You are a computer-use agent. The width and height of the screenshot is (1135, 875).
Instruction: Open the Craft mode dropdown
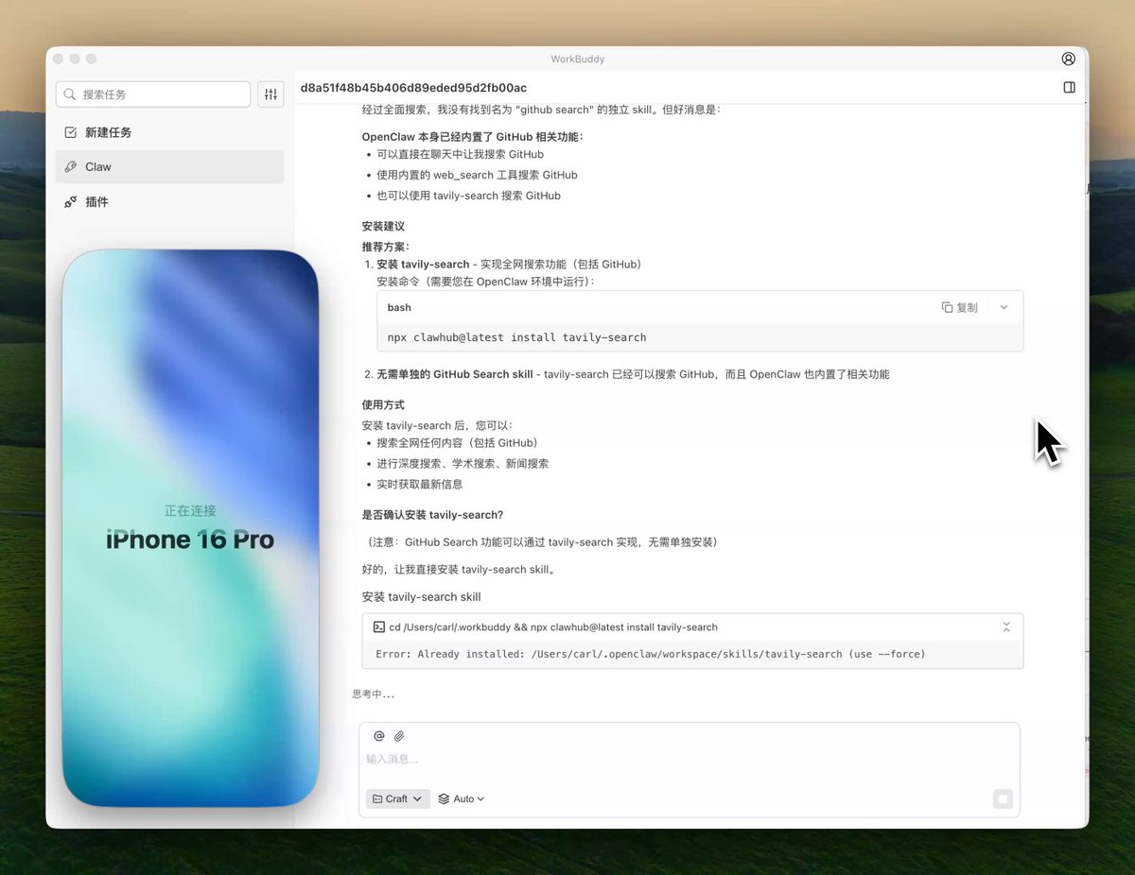pyautogui.click(x=398, y=798)
